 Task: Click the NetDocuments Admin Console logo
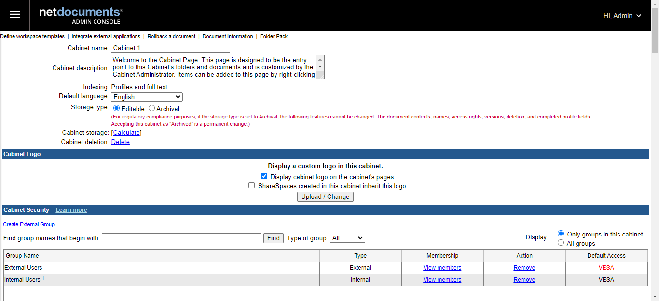point(81,15)
